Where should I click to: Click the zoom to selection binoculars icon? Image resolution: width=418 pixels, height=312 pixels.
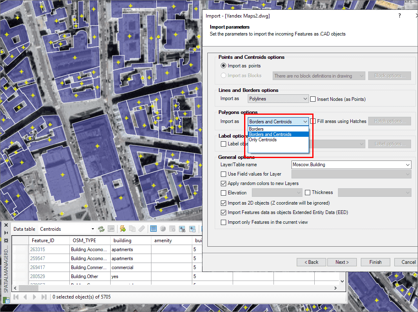(x=182, y=229)
